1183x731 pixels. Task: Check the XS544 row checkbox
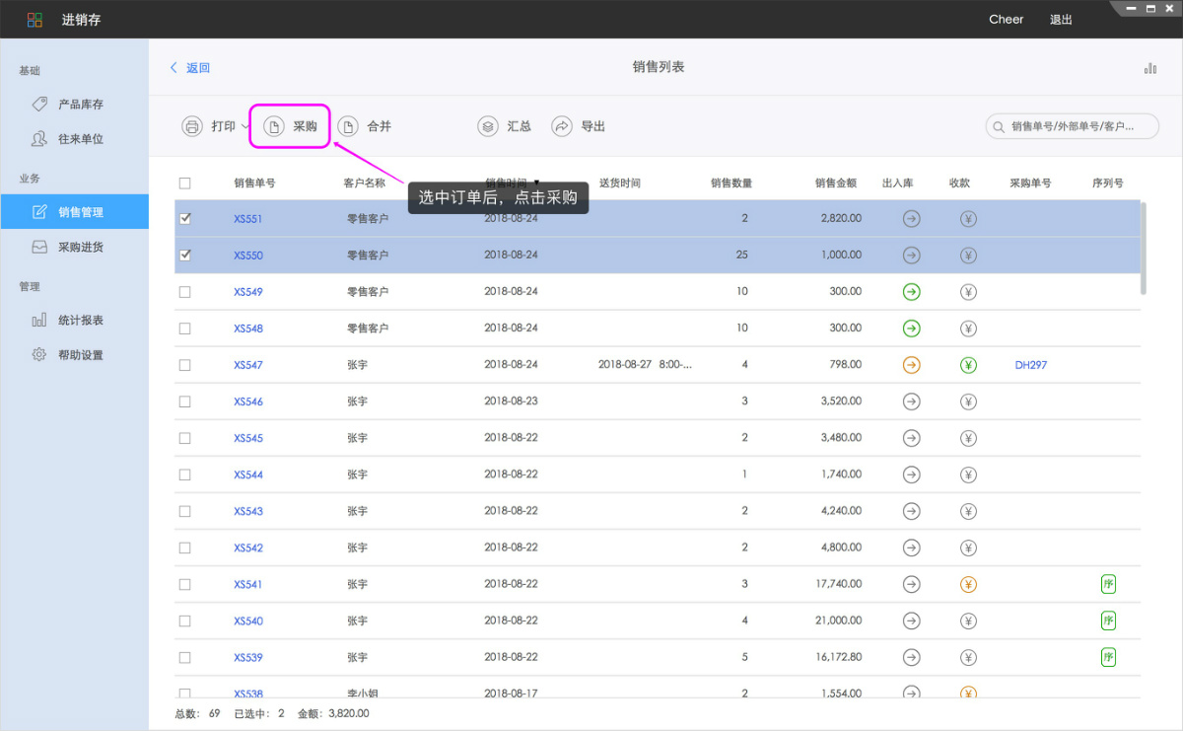tap(184, 475)
